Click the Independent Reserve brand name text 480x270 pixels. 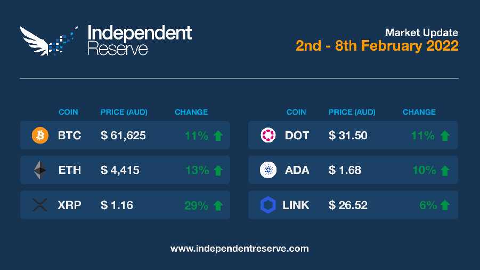[140, 41]
